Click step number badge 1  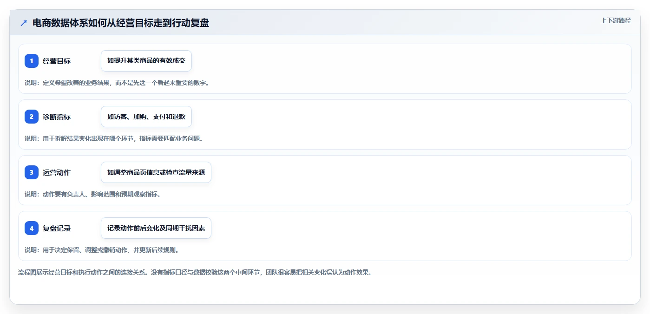pyautogui.click(x=32, y=61)
